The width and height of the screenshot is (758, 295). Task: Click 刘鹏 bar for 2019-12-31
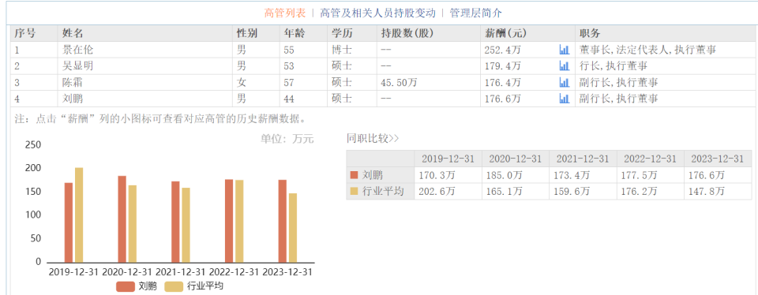click(x=69, y=222)
